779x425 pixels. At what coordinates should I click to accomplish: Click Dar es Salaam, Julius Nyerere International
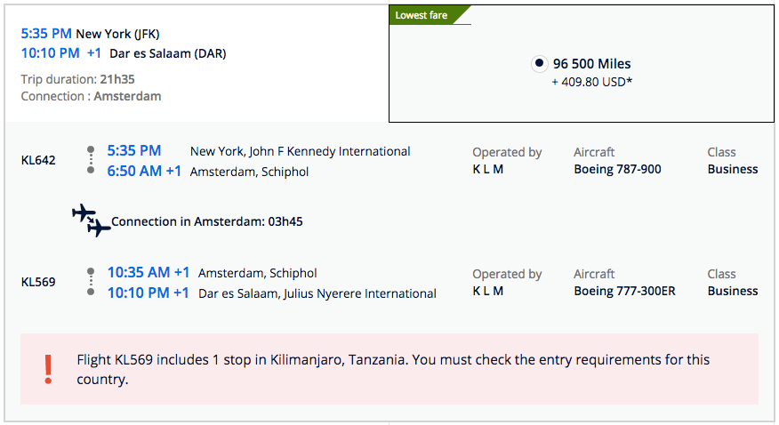click(x=317, y=293)
